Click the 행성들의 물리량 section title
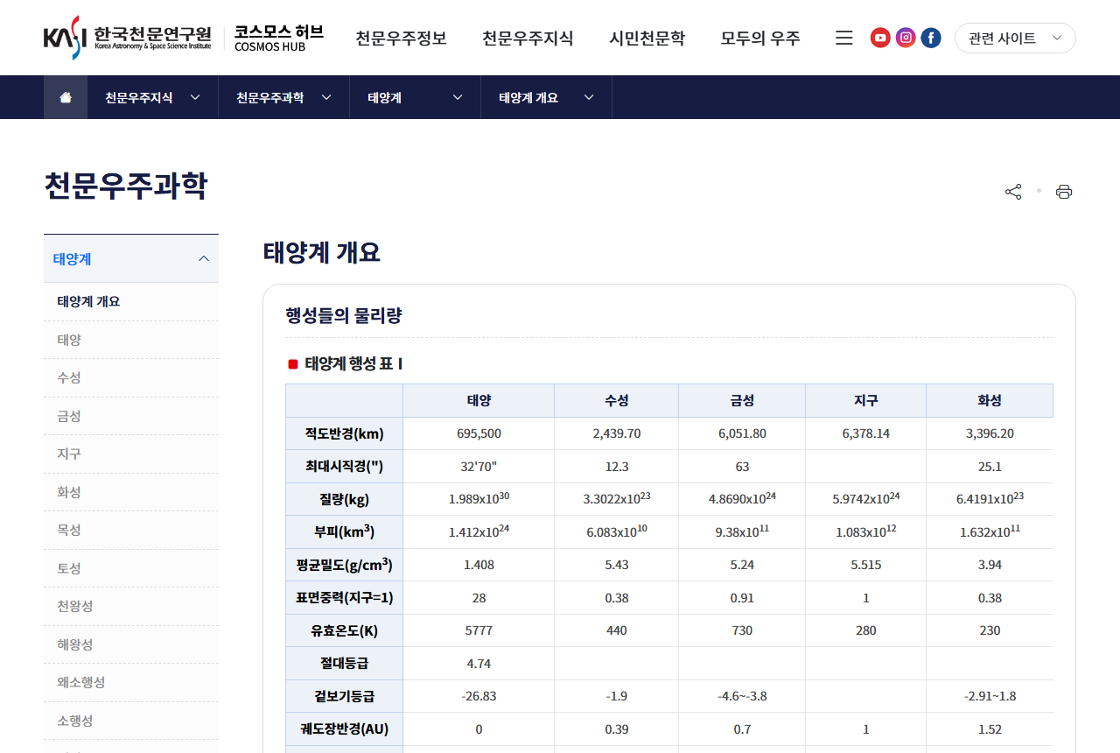 (344, 316)
